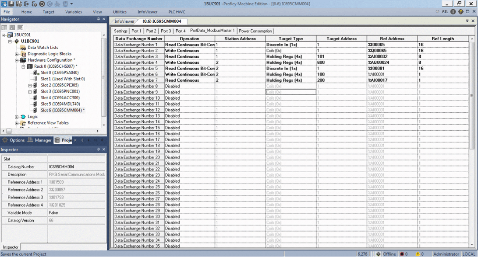Click the Catalog Number value IC695CMM004
Screen dimensions: 478x257
click(77, 167)
